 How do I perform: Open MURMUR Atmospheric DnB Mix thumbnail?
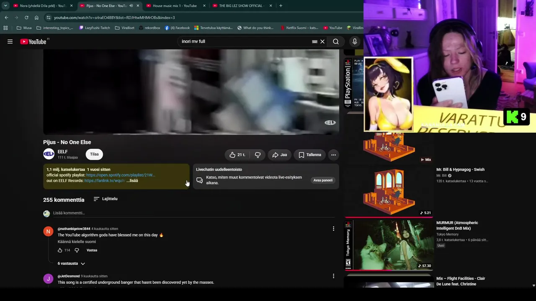389,245
